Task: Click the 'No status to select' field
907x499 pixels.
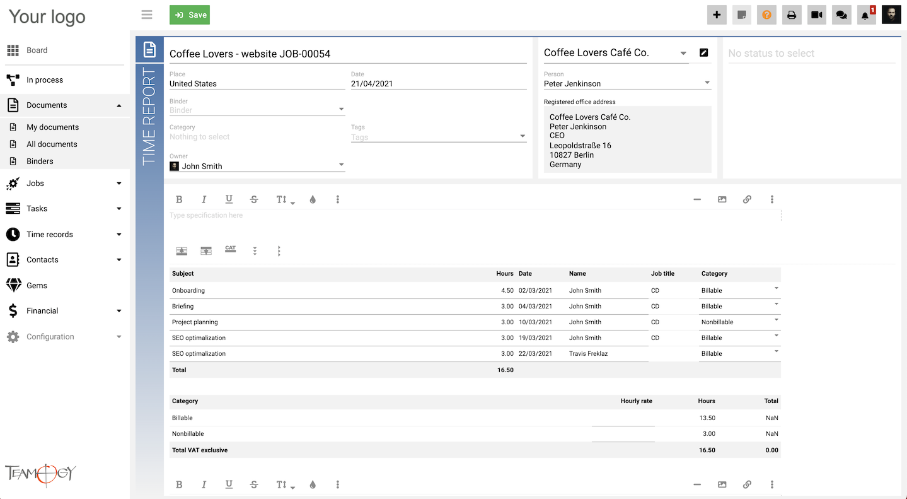Action: [812, 54]
